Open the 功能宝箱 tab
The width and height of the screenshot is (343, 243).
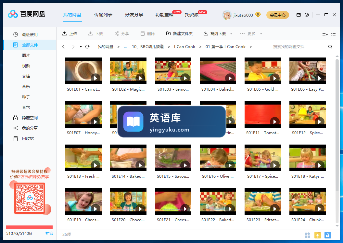coord(164,15)
